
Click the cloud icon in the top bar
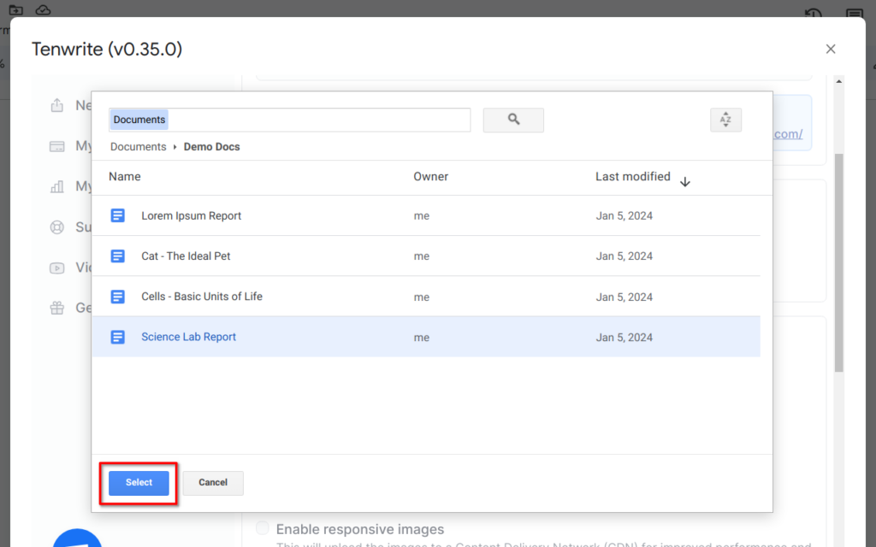[x=43, y=9]
